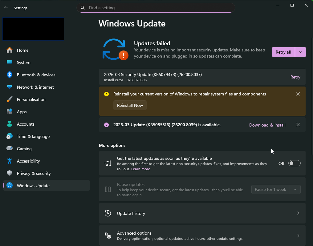
Task: Open the Learn more link
Action: [140, 169]
